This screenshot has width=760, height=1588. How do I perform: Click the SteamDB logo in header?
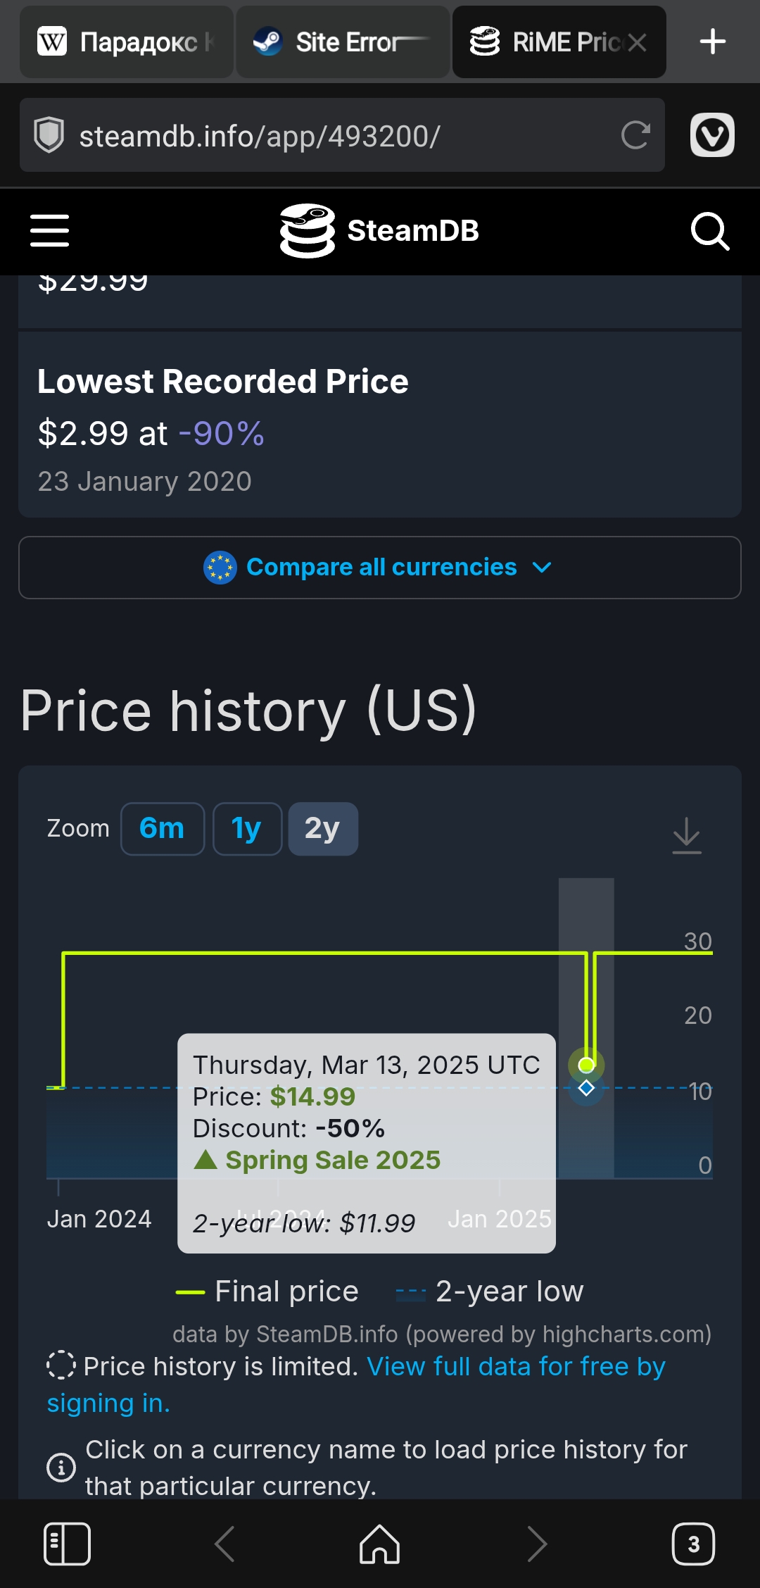379,231
